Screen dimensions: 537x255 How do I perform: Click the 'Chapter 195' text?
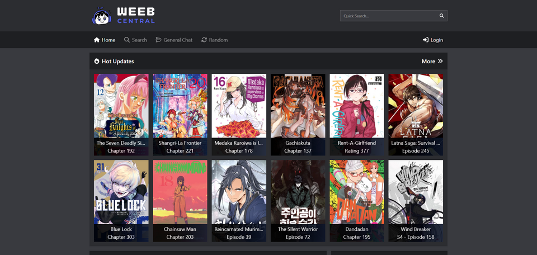[357, 237]
